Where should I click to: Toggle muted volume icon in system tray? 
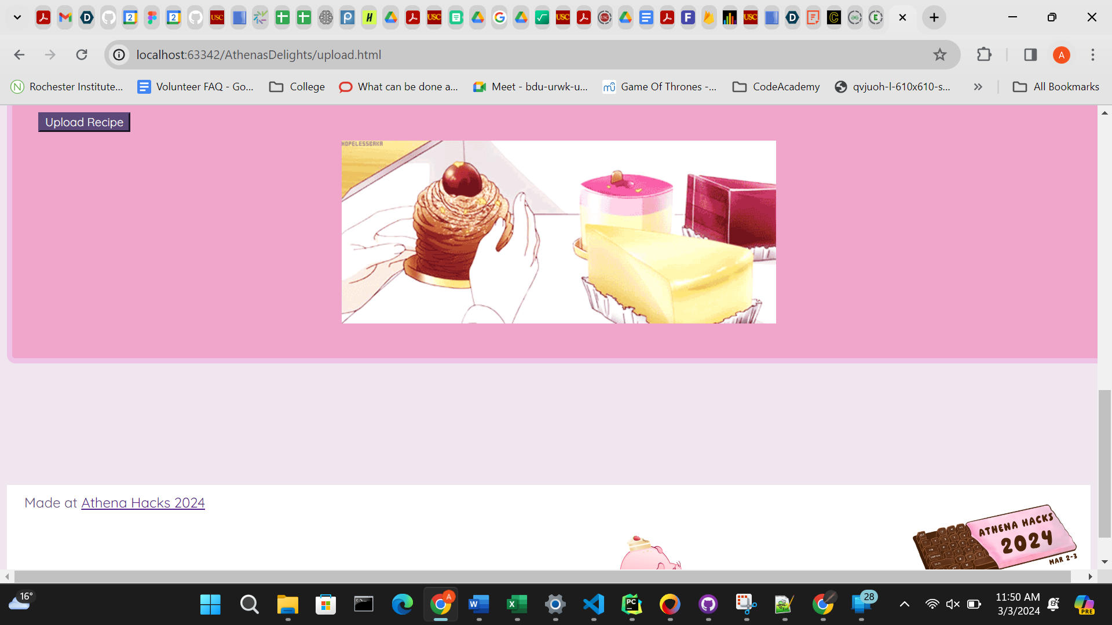953,604
